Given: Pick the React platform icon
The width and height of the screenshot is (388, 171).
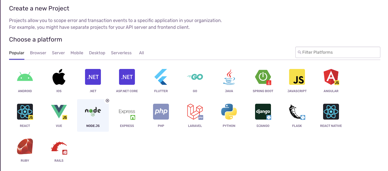Looking at the screenshot, I should [x=25, y=112].
